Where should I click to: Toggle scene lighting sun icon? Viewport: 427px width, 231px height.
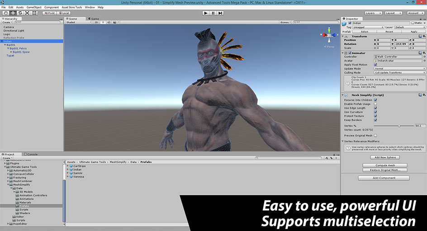[103, 22]
